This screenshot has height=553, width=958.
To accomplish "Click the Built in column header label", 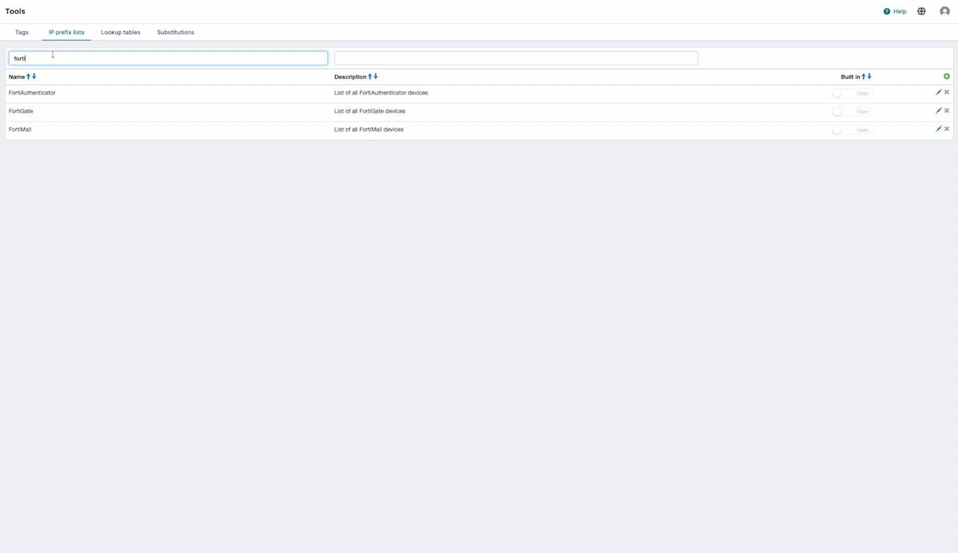I will pyautogui.click(x=851, y=77).
